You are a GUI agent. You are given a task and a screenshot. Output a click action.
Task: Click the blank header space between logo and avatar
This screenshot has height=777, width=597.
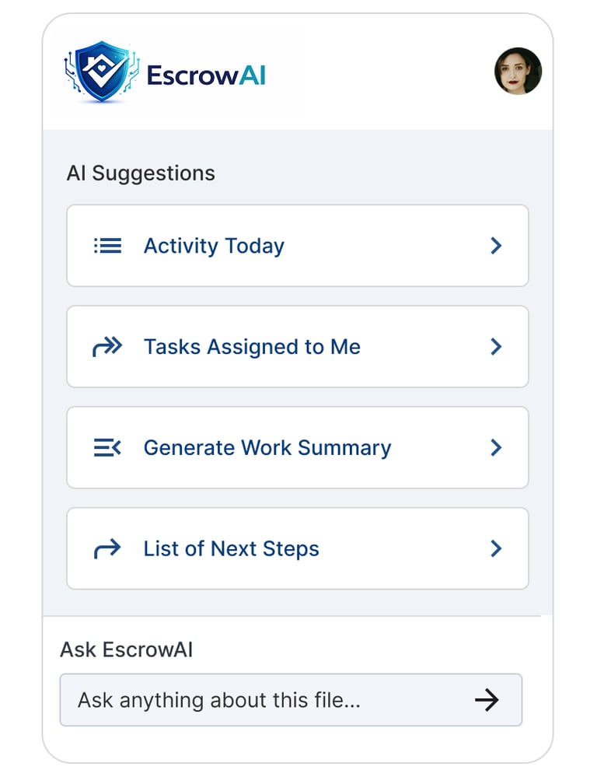[x=381, y=73]
